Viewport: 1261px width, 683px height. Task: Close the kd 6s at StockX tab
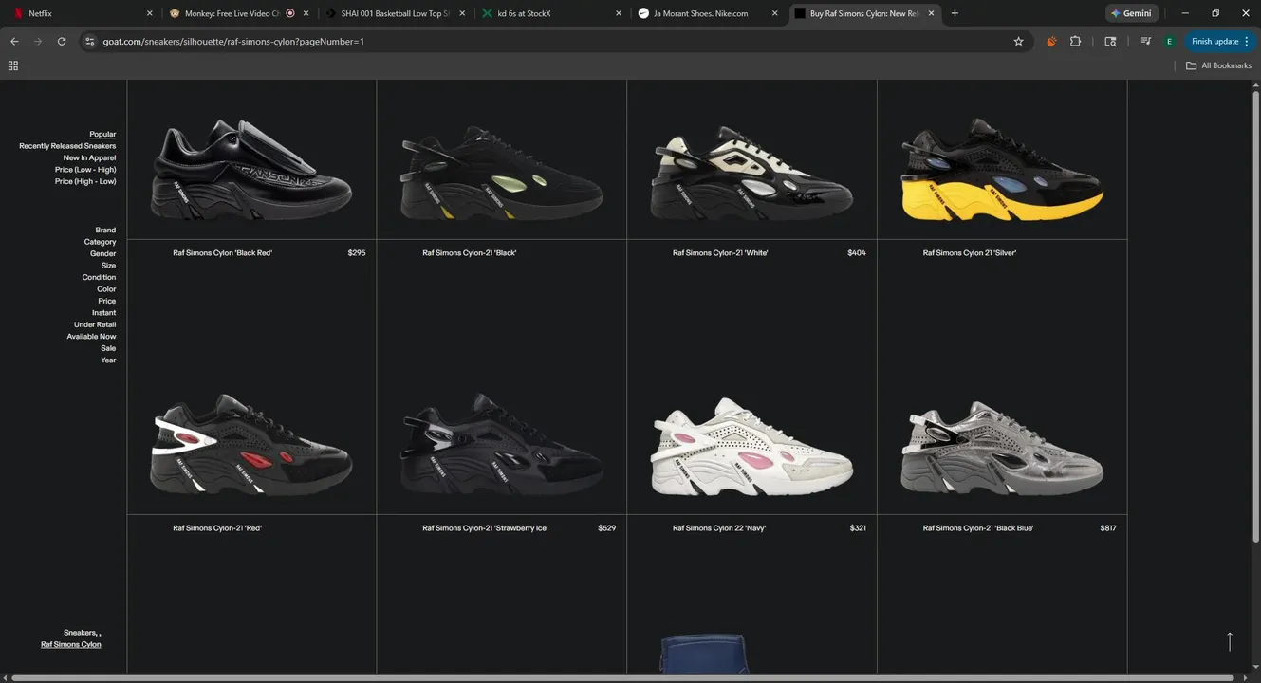coord(618,13)
